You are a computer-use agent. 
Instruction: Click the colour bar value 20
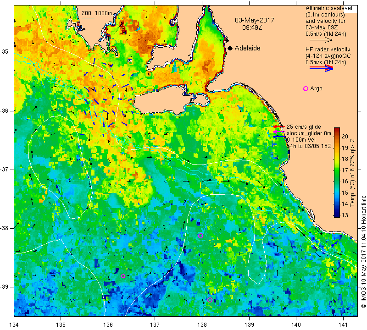345,136
